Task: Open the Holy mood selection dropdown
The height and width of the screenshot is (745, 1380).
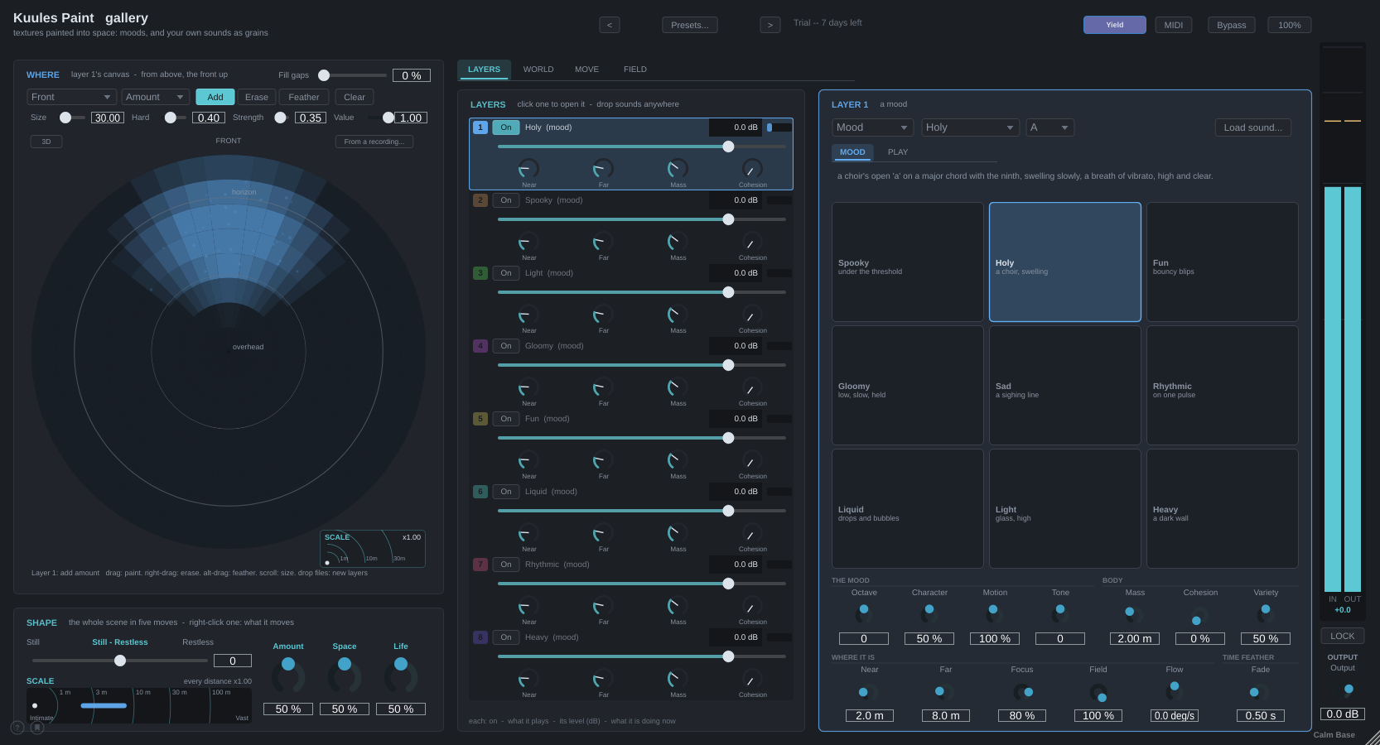Action: click(971, 127)
